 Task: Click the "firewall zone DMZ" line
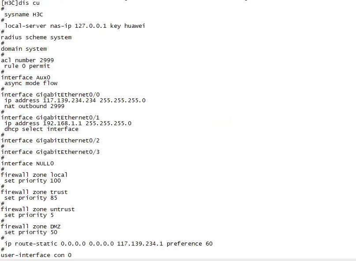31,227
